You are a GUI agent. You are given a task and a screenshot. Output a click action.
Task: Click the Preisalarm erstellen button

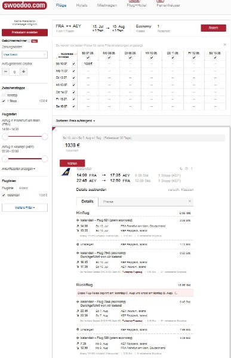24,32
